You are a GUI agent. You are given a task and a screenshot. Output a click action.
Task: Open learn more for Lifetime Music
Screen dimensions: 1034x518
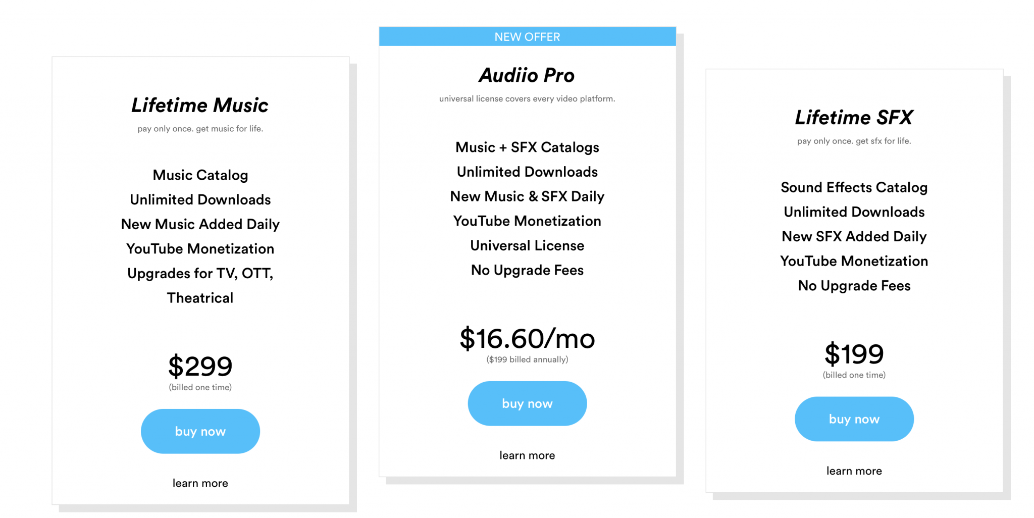(x=200, y=483)
